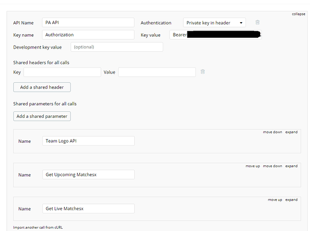Click into the Key value Bearer field
The width and height of the screenshot is (310, 231).
point(215,35)
